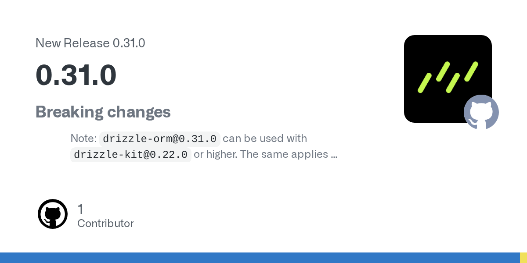The width and height of the screenshot is (527, 263).
Task: Click the third green slash from the left
Action: (x=453, y=83)
